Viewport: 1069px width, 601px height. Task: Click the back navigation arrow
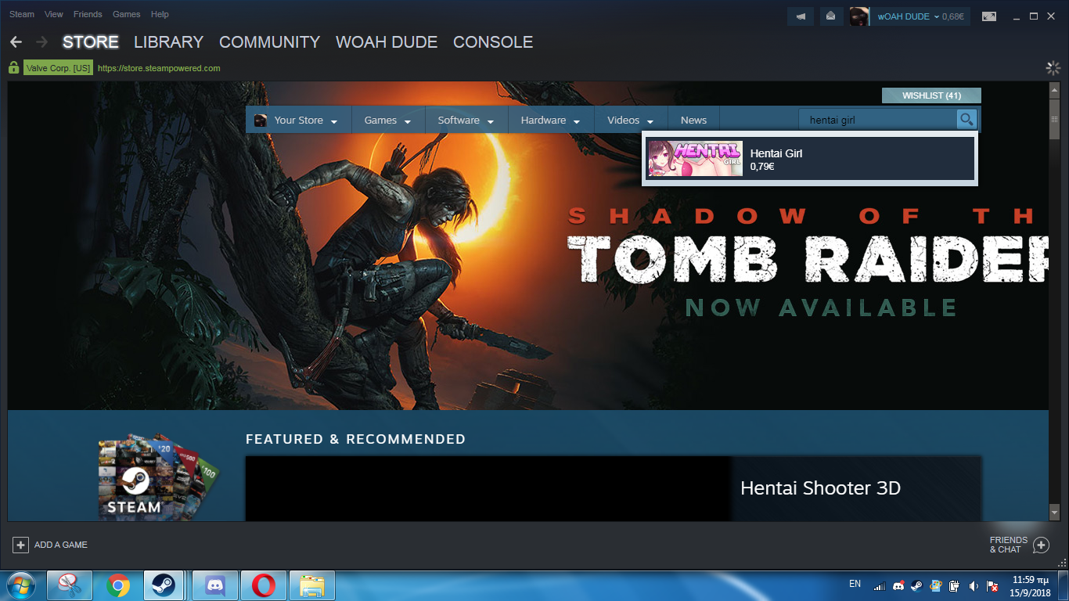coord(16,42)
